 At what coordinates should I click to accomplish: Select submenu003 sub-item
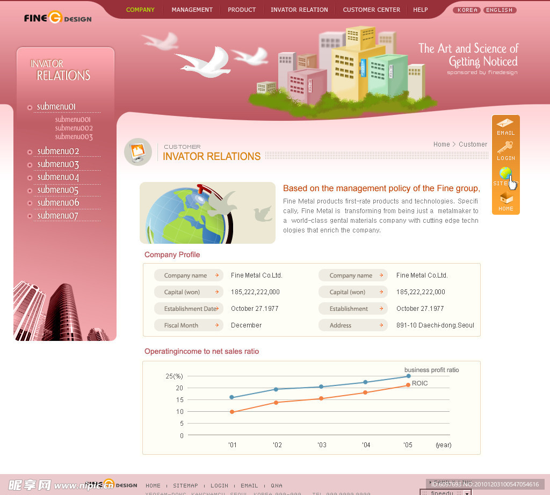[x=74, y=137]
